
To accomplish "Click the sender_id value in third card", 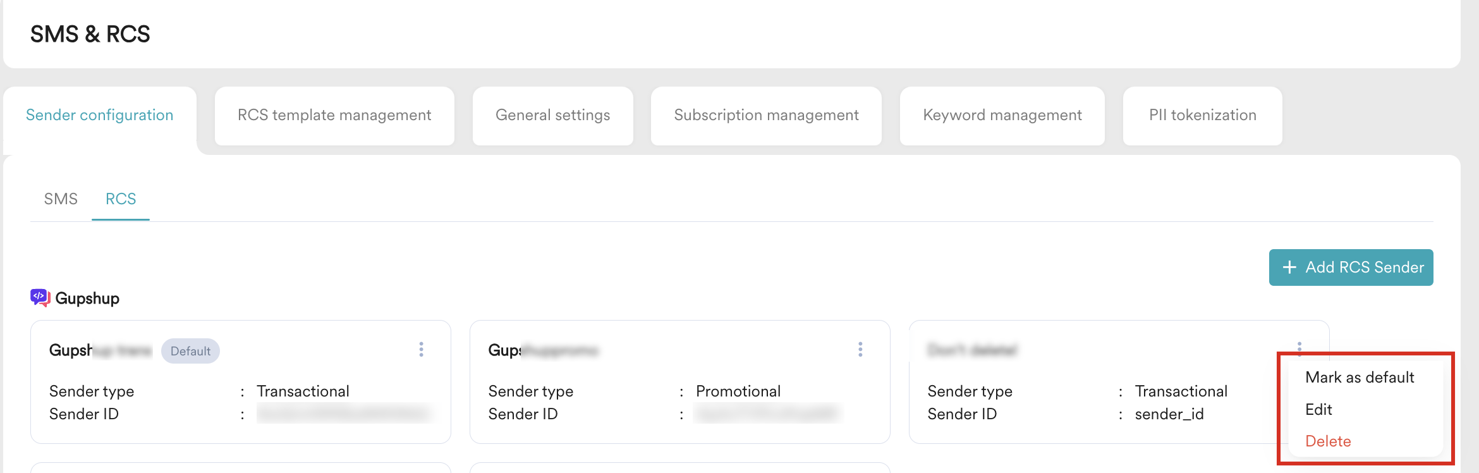I will 1169,414.
